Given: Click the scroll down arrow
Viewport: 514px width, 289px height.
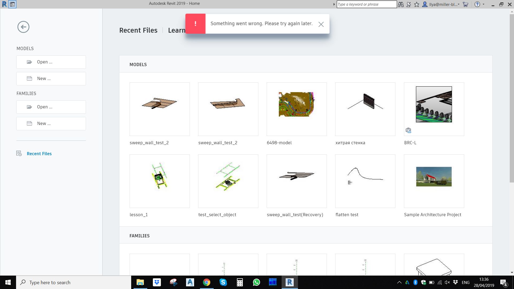Looking at the screenshot, I should point(512,273).
